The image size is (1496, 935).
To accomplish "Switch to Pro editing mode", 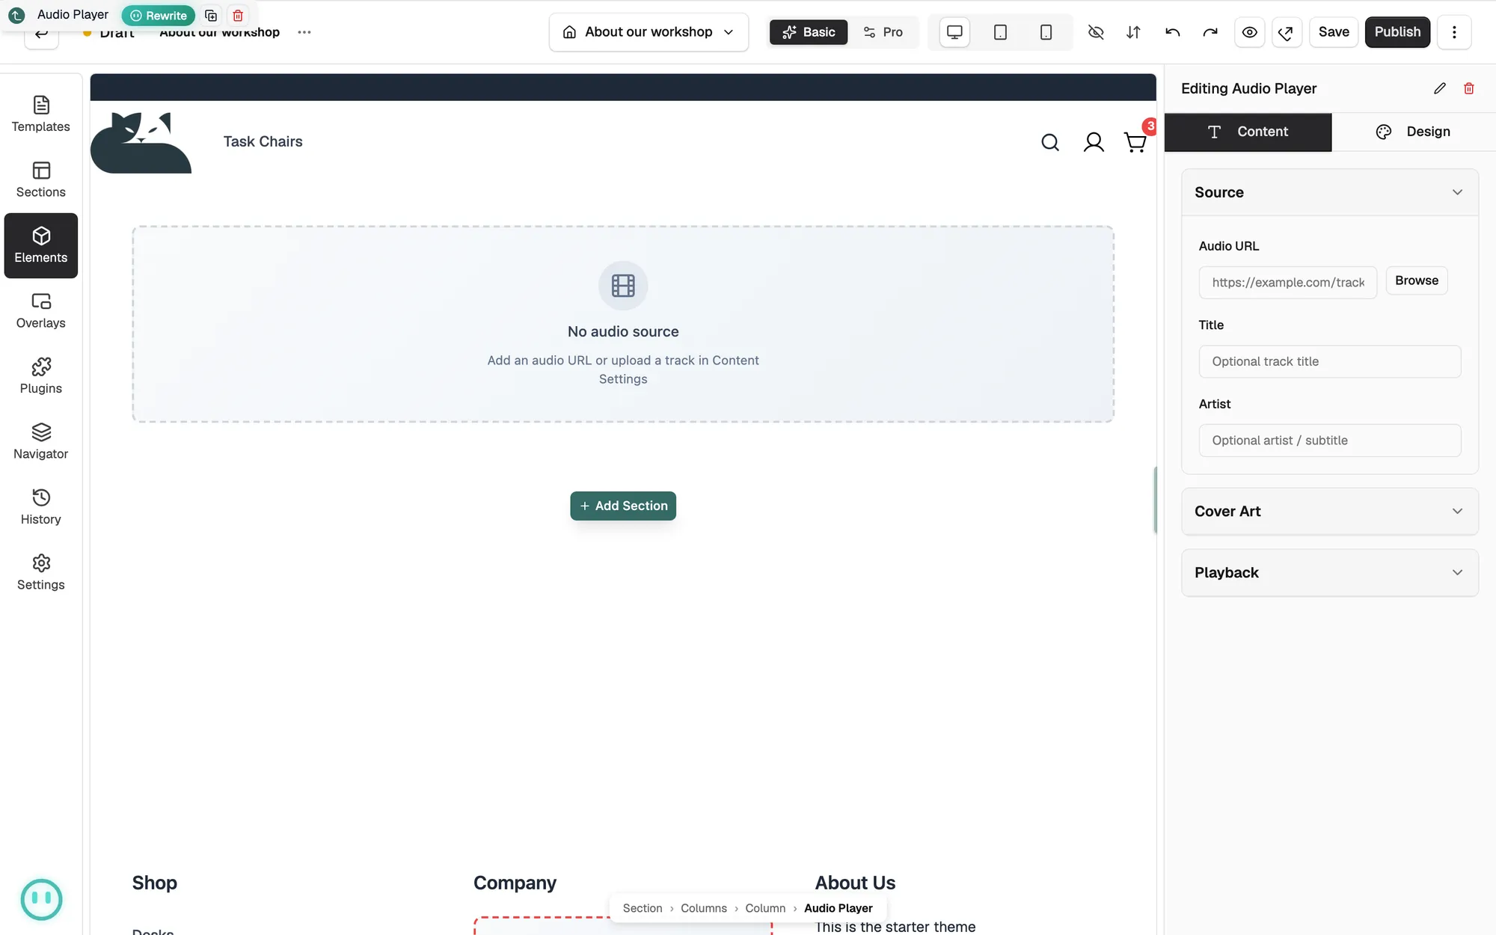I will pyautogui.click(x=883, y=32).
